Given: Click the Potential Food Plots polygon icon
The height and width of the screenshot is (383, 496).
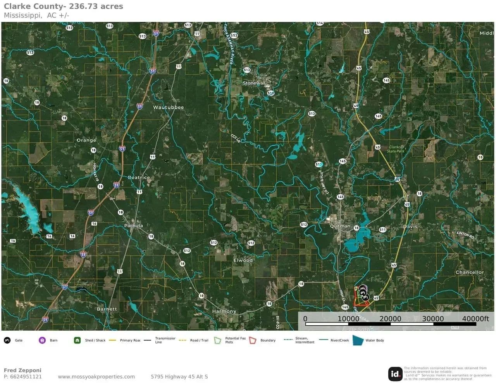Looking at the screenshot, I should (x=218, y=340).
